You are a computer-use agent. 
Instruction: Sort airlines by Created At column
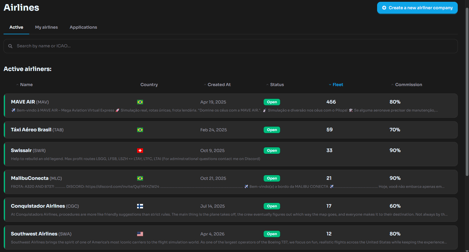coord(217,85)
